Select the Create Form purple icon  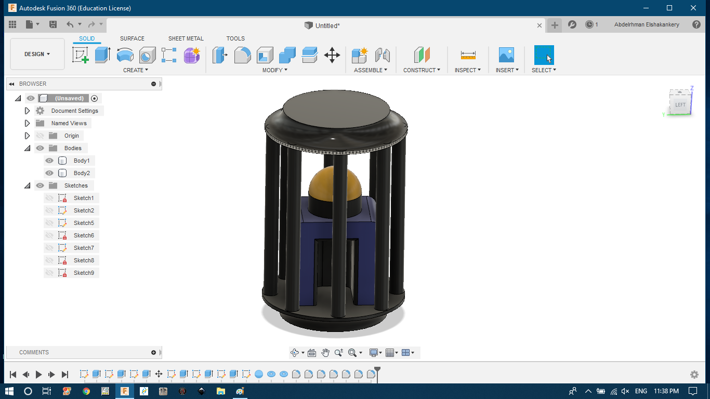click(x=192, y=55)
